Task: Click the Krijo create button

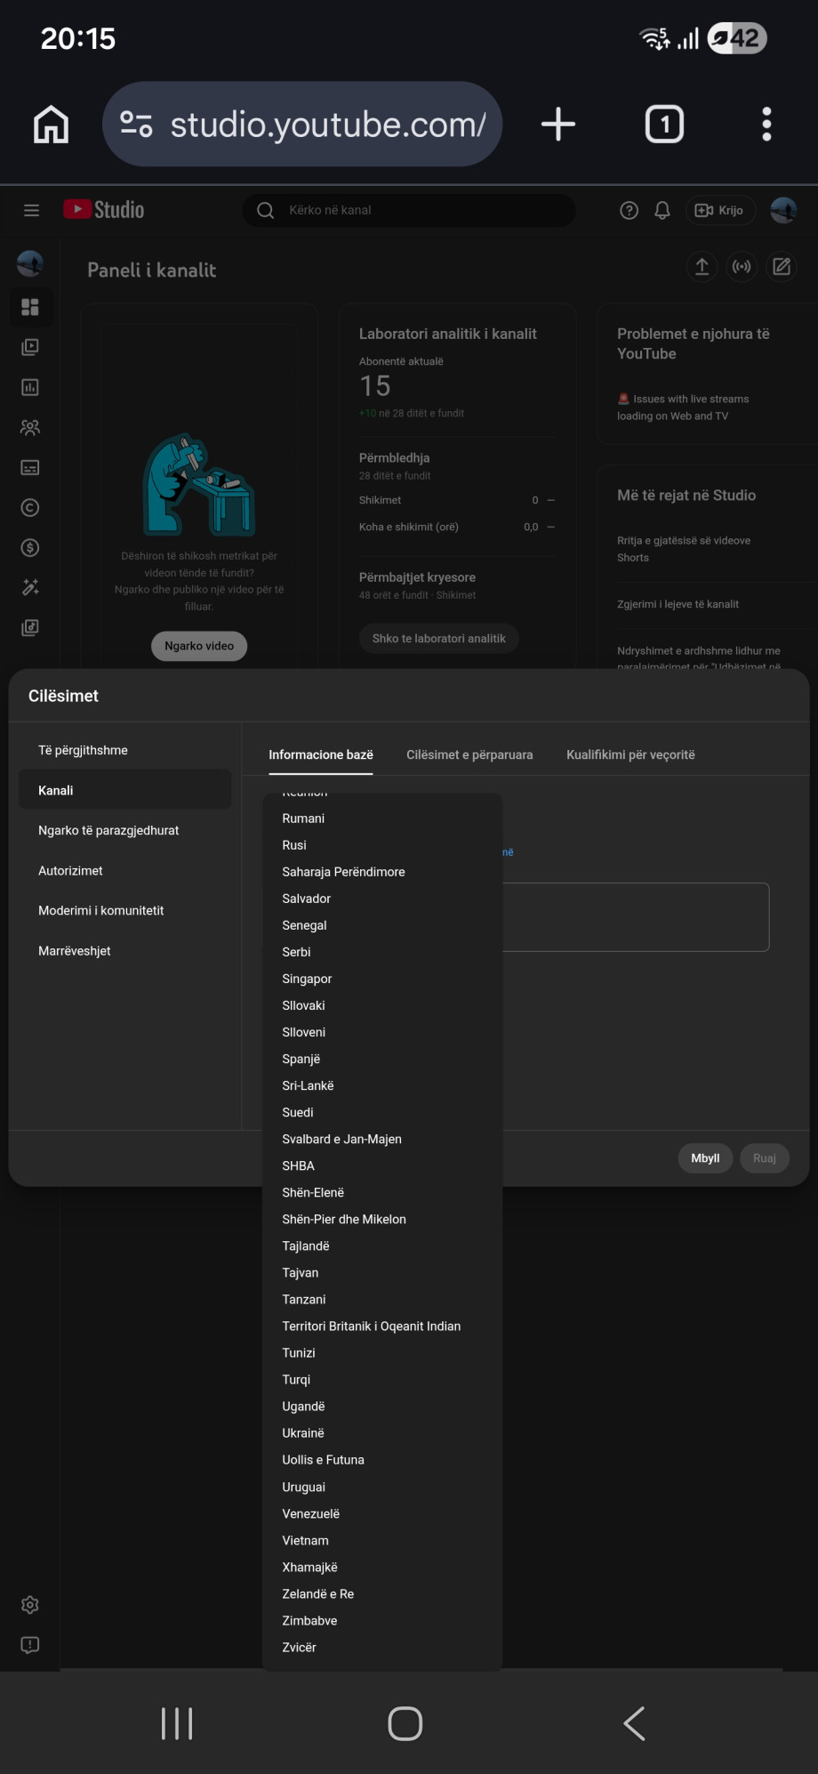Action: [x=719, y=210]
